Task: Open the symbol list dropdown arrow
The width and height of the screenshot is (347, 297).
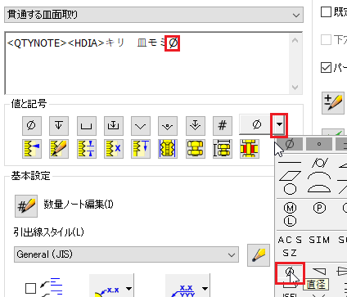Action: tap(279, 125)
